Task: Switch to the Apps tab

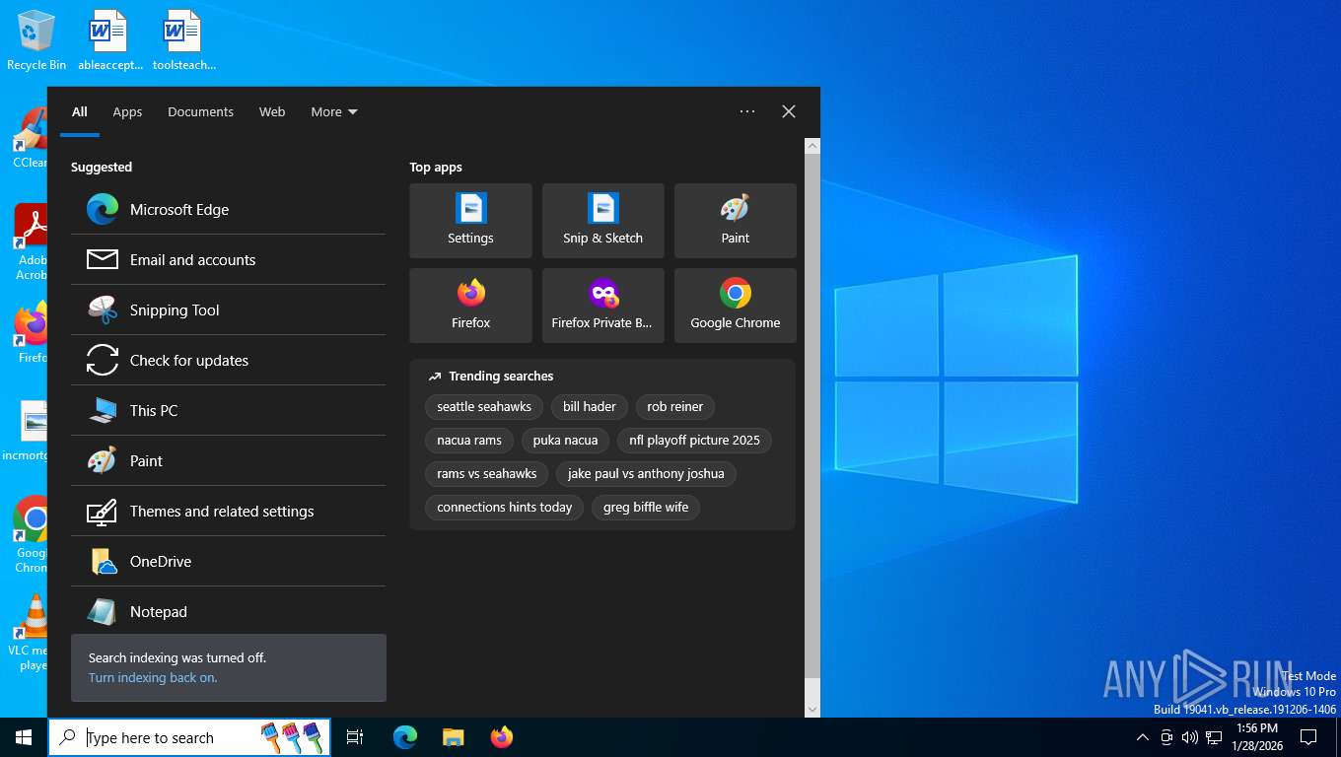Action: click(x=127, y=111)
